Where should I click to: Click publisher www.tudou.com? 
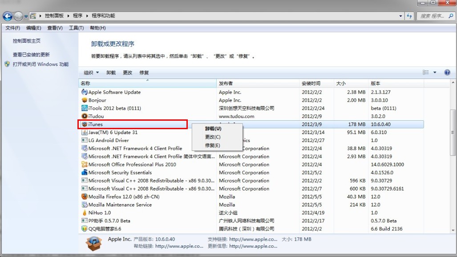coord(236,116)
